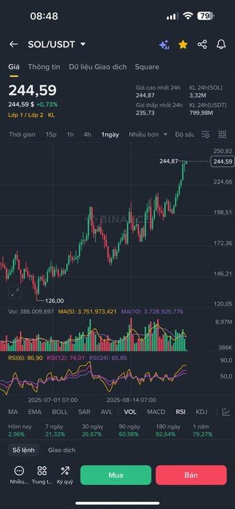
Task: Switch to Dữ liệu Giao dịch tab
Action: pos(97,67)
